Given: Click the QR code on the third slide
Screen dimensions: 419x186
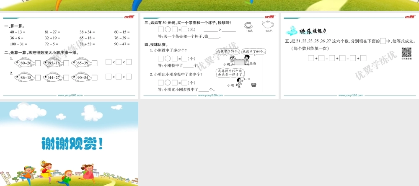Looking at the screenshot, I should tap(406, 52).
